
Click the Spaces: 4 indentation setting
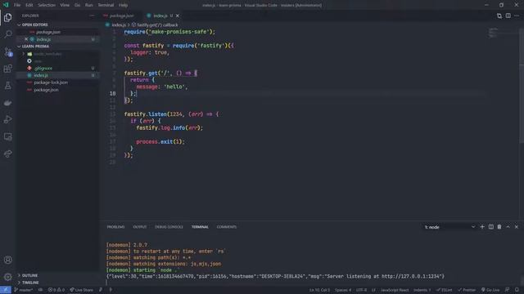[x=343, y=290]
